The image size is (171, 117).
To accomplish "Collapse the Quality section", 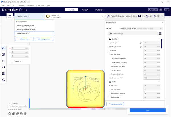I will 159,39.
